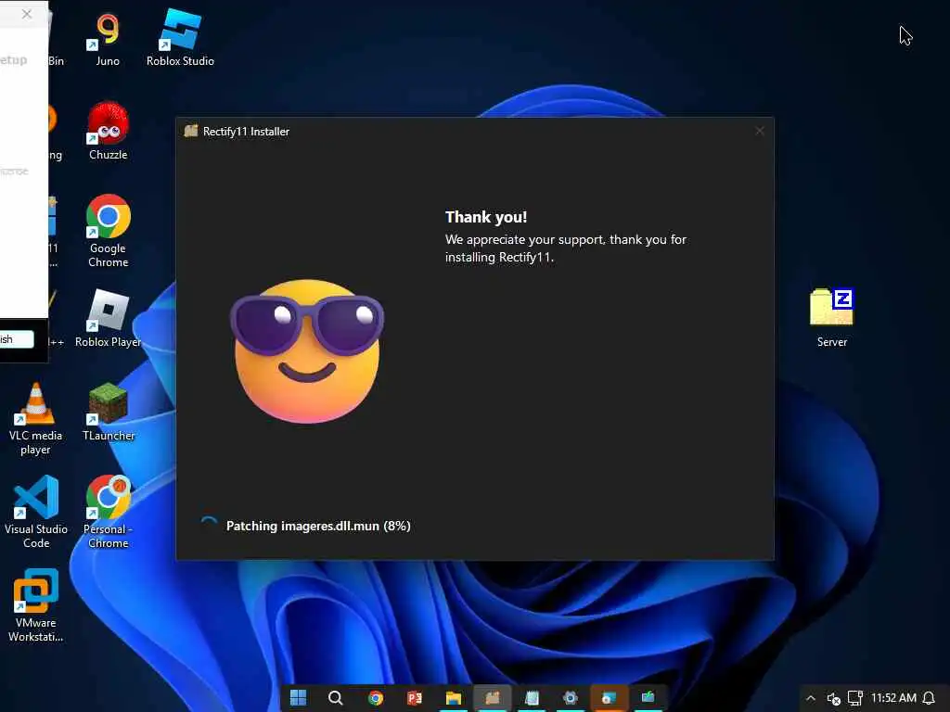Click the Thank you! heading
The image size is (950, 712).
point(486,217)
